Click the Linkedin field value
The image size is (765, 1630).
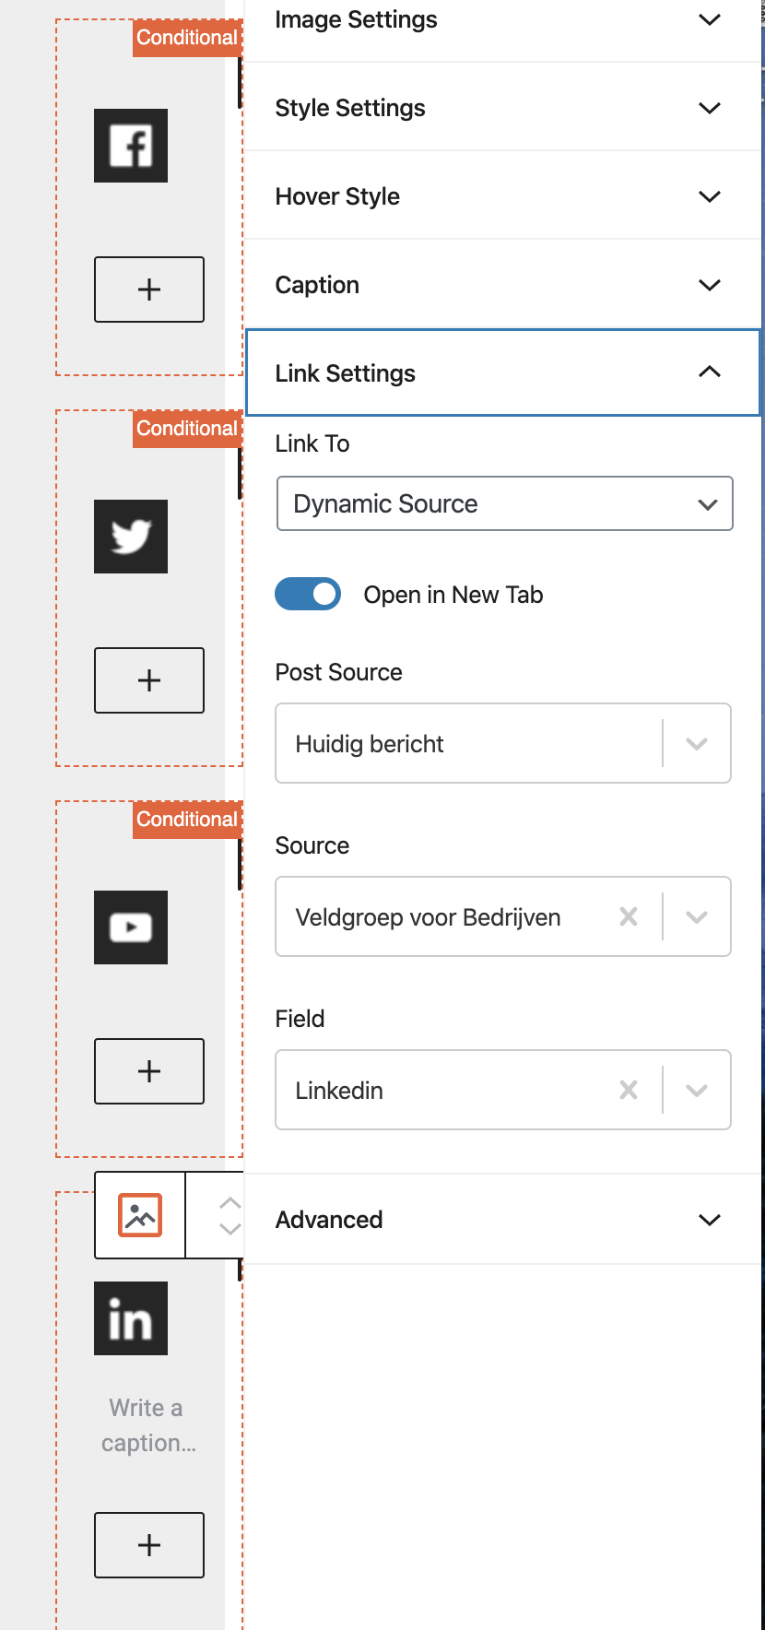(339, 1091)
